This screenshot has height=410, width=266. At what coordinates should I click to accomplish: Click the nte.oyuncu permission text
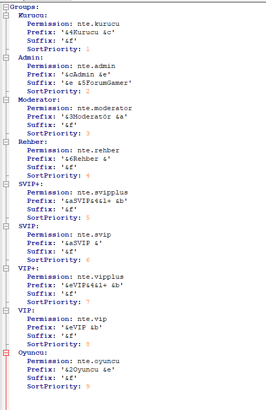(98, 361)
